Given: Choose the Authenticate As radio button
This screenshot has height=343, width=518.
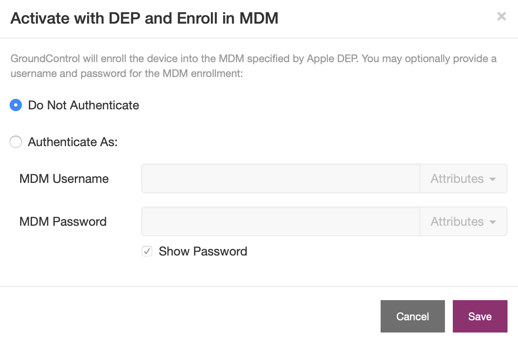Looking at the screenshot, I should tap(16, 142).
